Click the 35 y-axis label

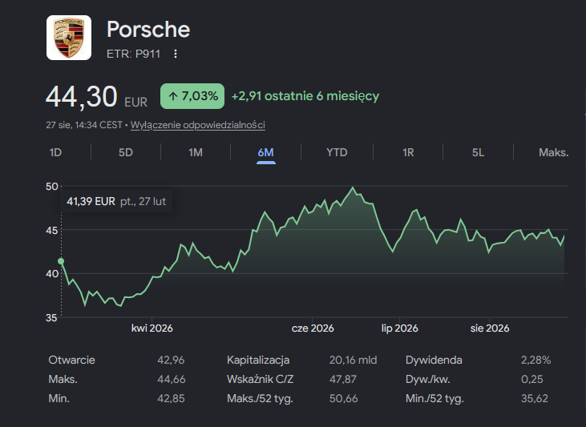(51, 318)
